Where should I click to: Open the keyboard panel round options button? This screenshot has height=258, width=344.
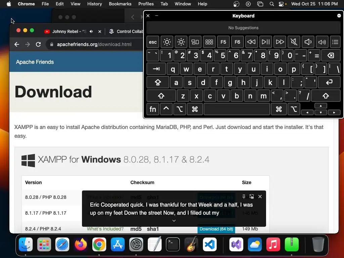(339, 15)
